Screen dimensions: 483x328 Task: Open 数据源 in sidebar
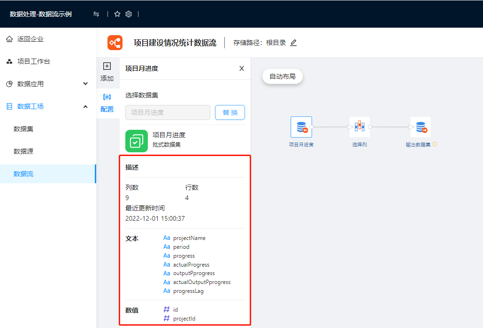[x=23, y=151]
